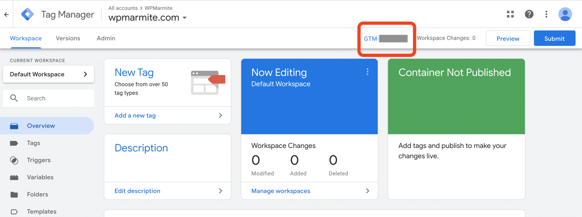Image resolution: width=582 pixels, height=217 pixels.
Task: Click the CURRENT WORKSPACE label
Action: point(38,60)
